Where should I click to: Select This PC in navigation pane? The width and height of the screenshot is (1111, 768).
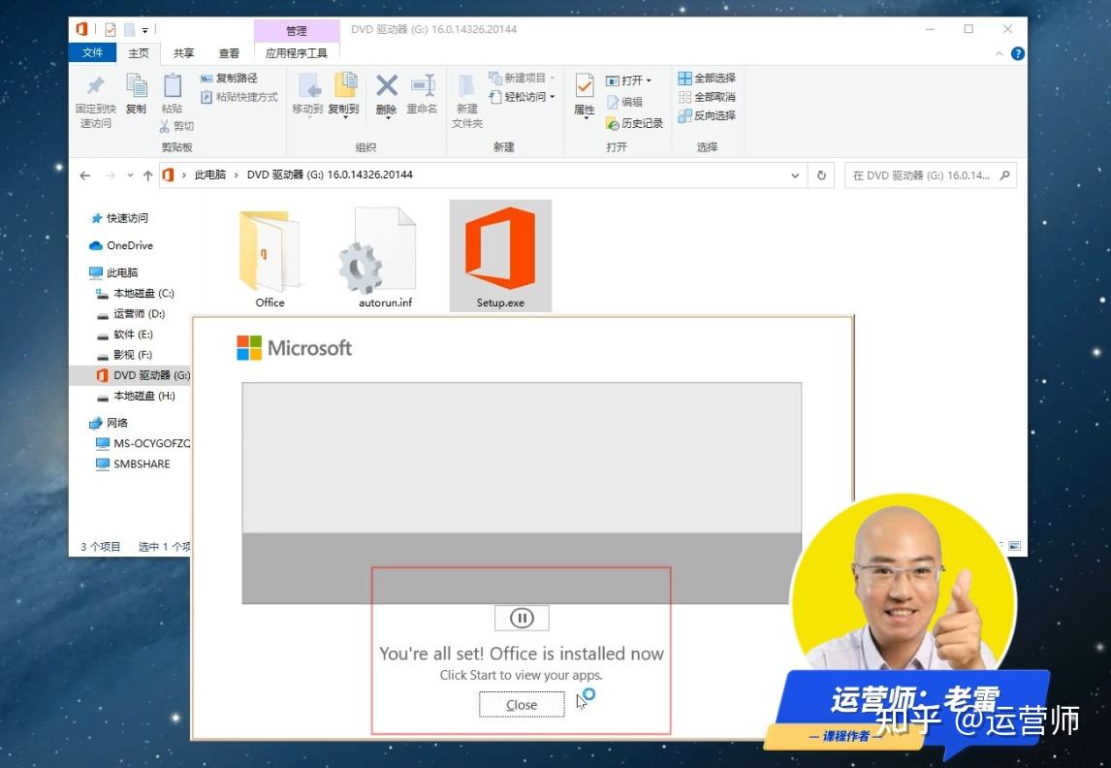coord(113,272)
